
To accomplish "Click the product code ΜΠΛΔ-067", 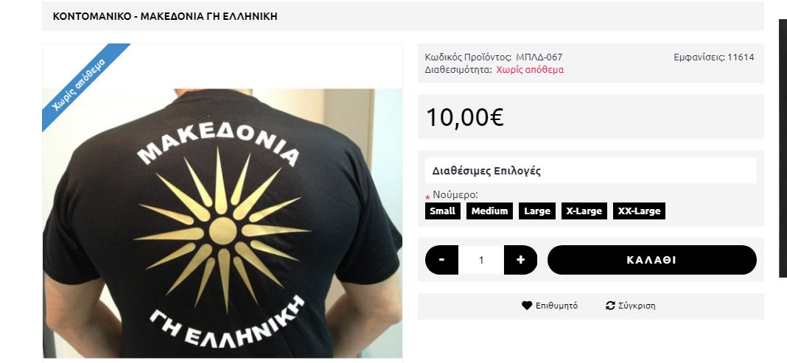I will tap(539, 57).
